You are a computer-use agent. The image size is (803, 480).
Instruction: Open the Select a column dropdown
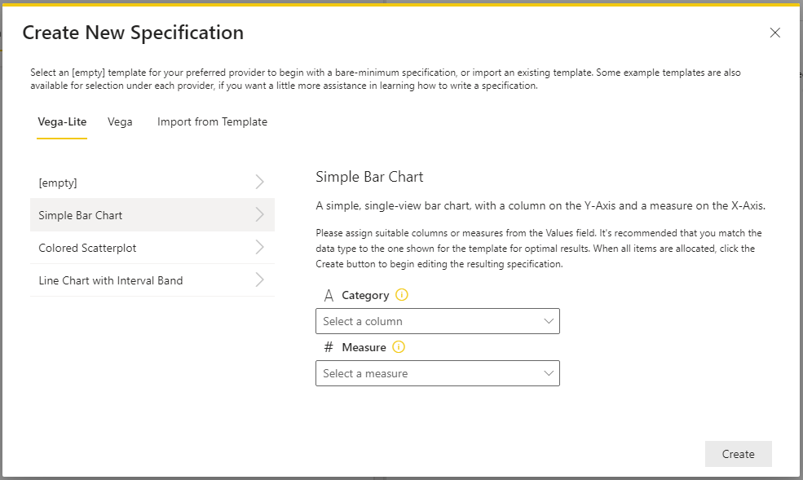[437, 321]
